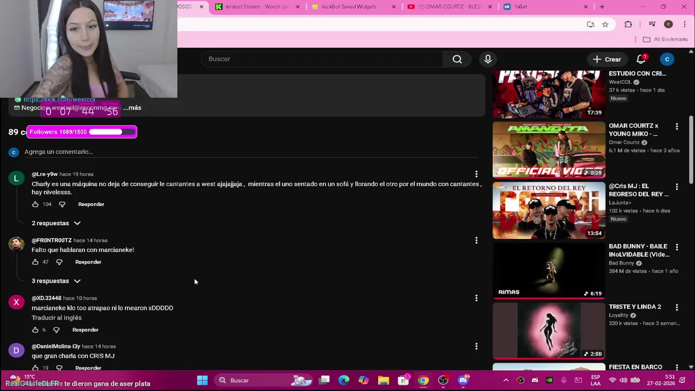The height and width of the screenshot is (391, 695).
Task: Open the kick.com/westcol link
Action: [x=59, y=99]
